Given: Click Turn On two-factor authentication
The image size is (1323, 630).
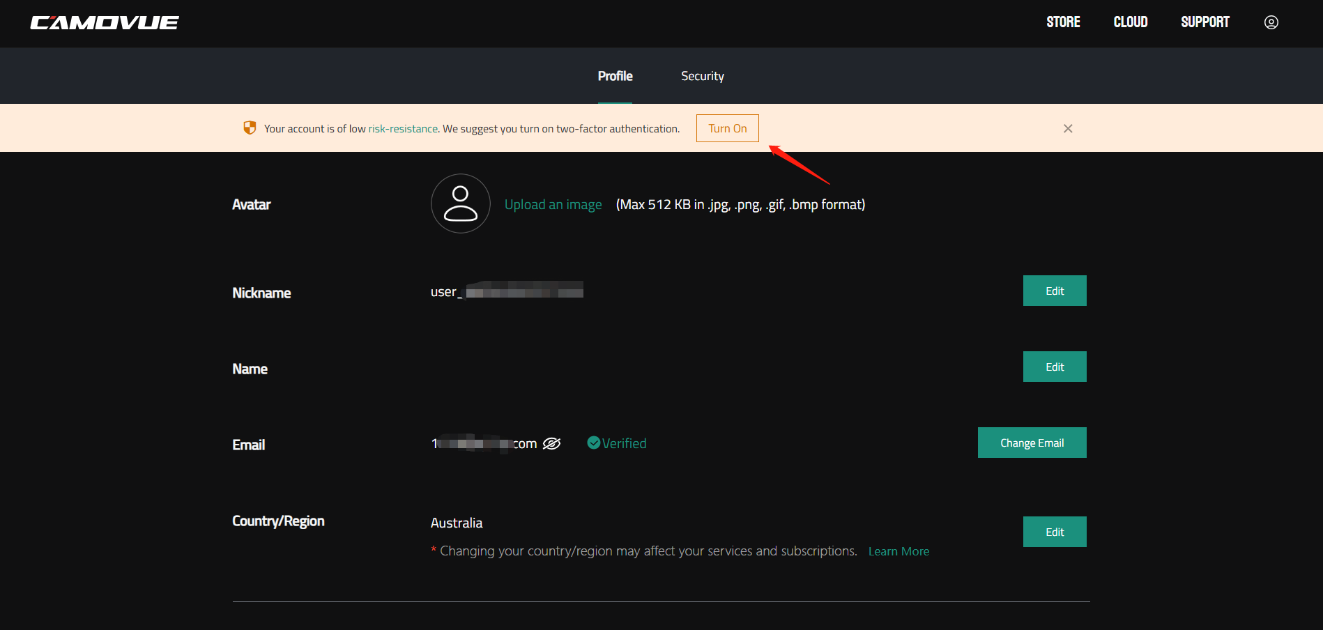Looking at the screenshot, I should 728,128.
